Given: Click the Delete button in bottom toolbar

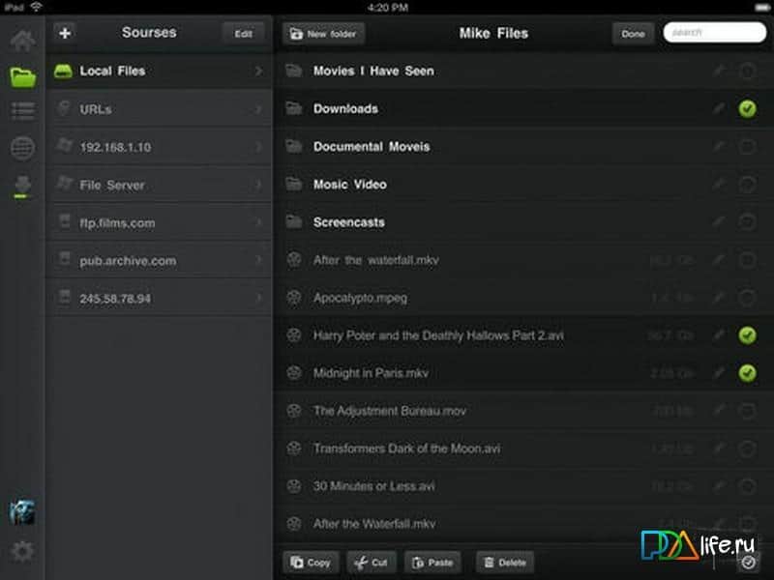Looking at the screenshot, I should (504, 562).
